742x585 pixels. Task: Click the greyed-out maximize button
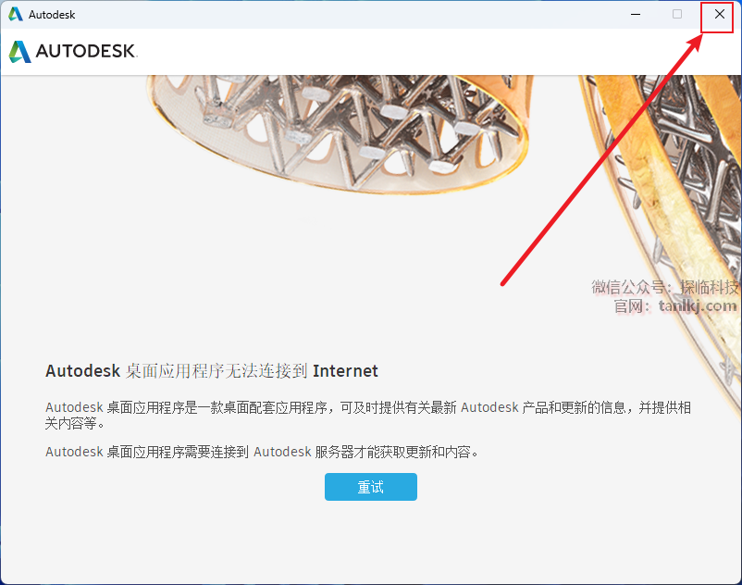(677, 14)
